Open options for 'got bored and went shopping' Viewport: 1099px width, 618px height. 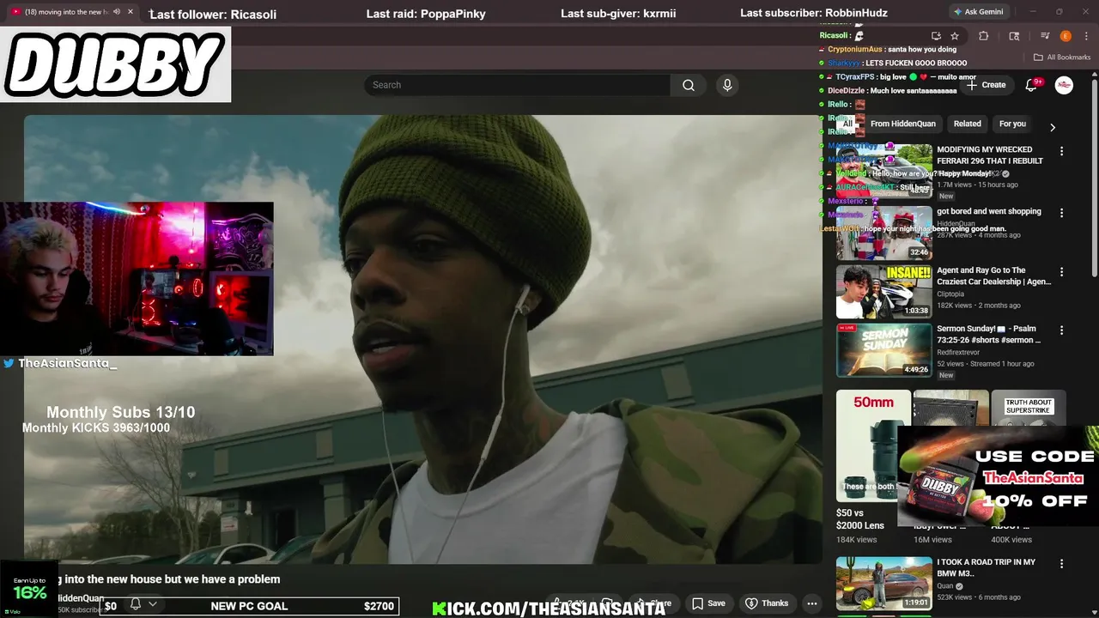(1061, 213)
